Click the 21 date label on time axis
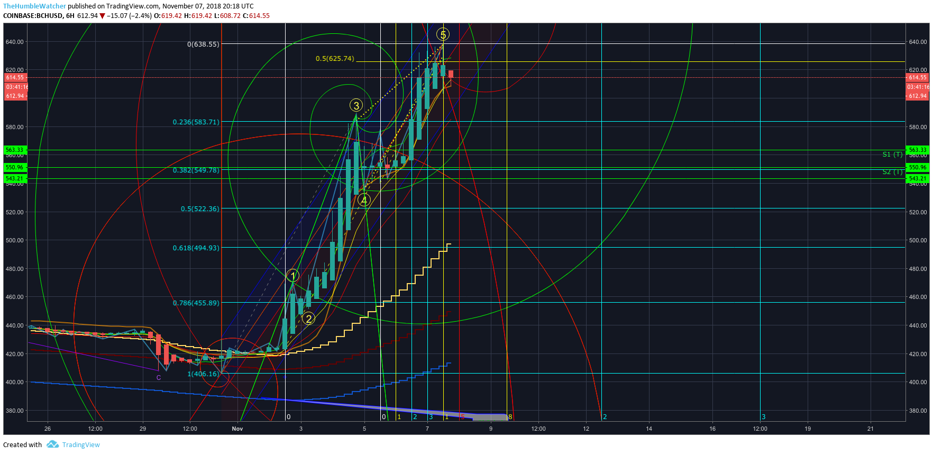This screenshot has height=454, width=933. tap(871, 429)
